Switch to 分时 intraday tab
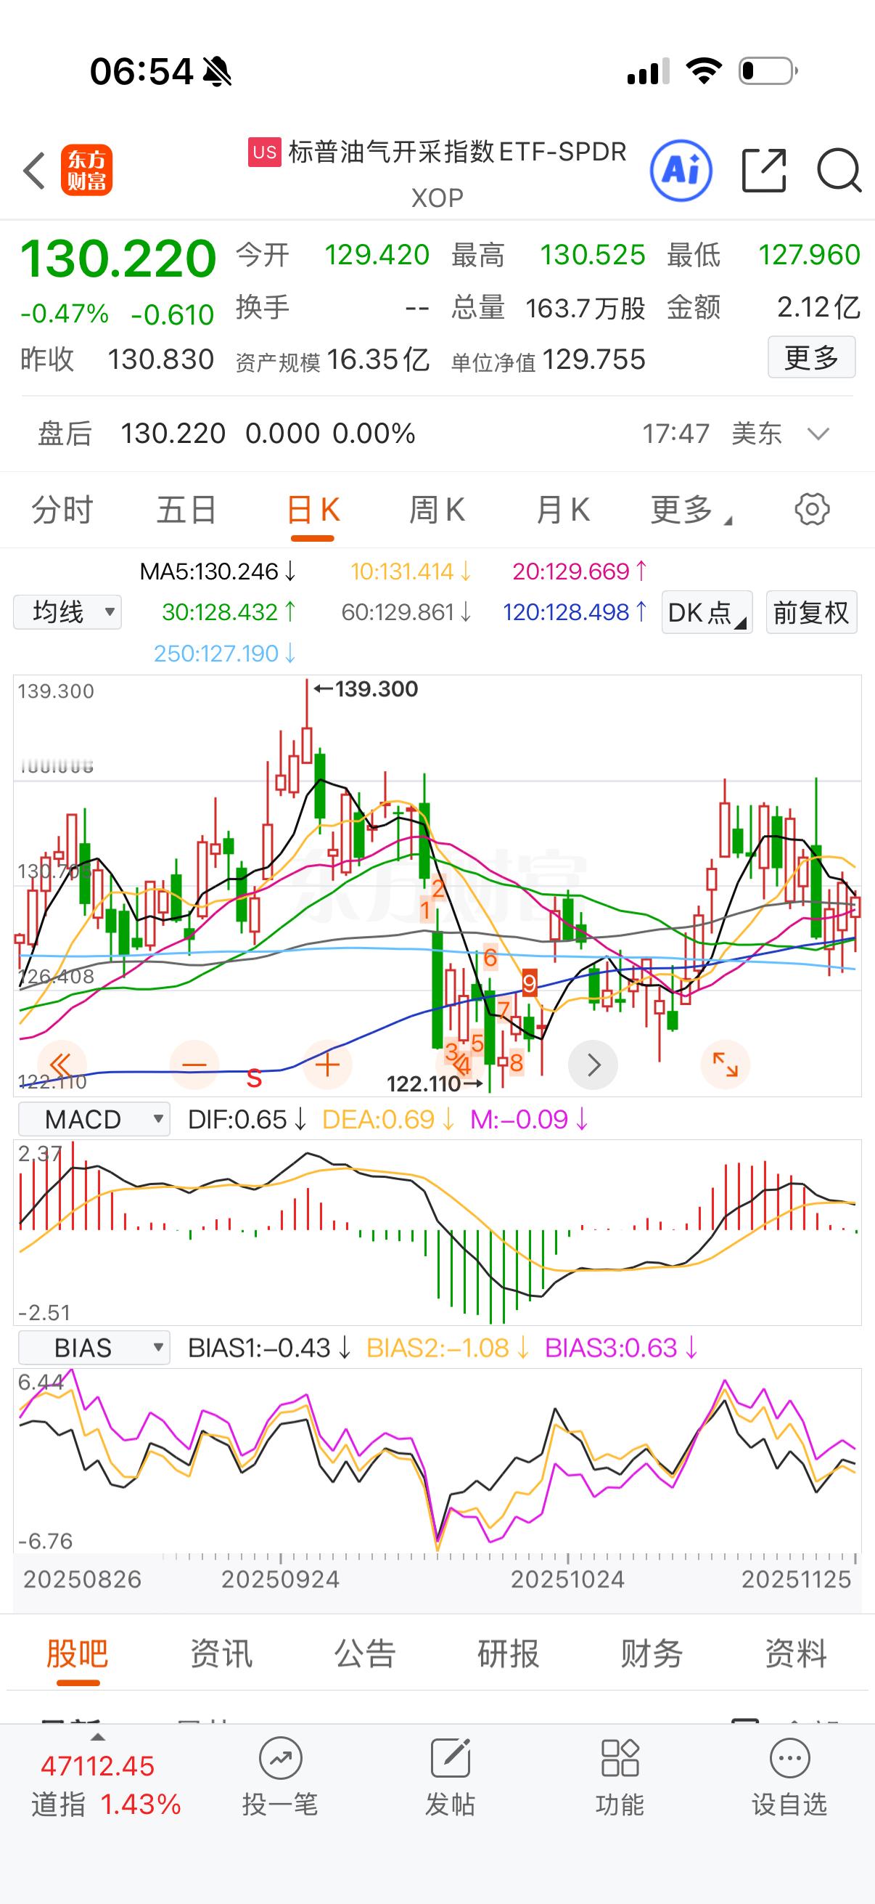875x1904 pixels. tap(62, 510)
